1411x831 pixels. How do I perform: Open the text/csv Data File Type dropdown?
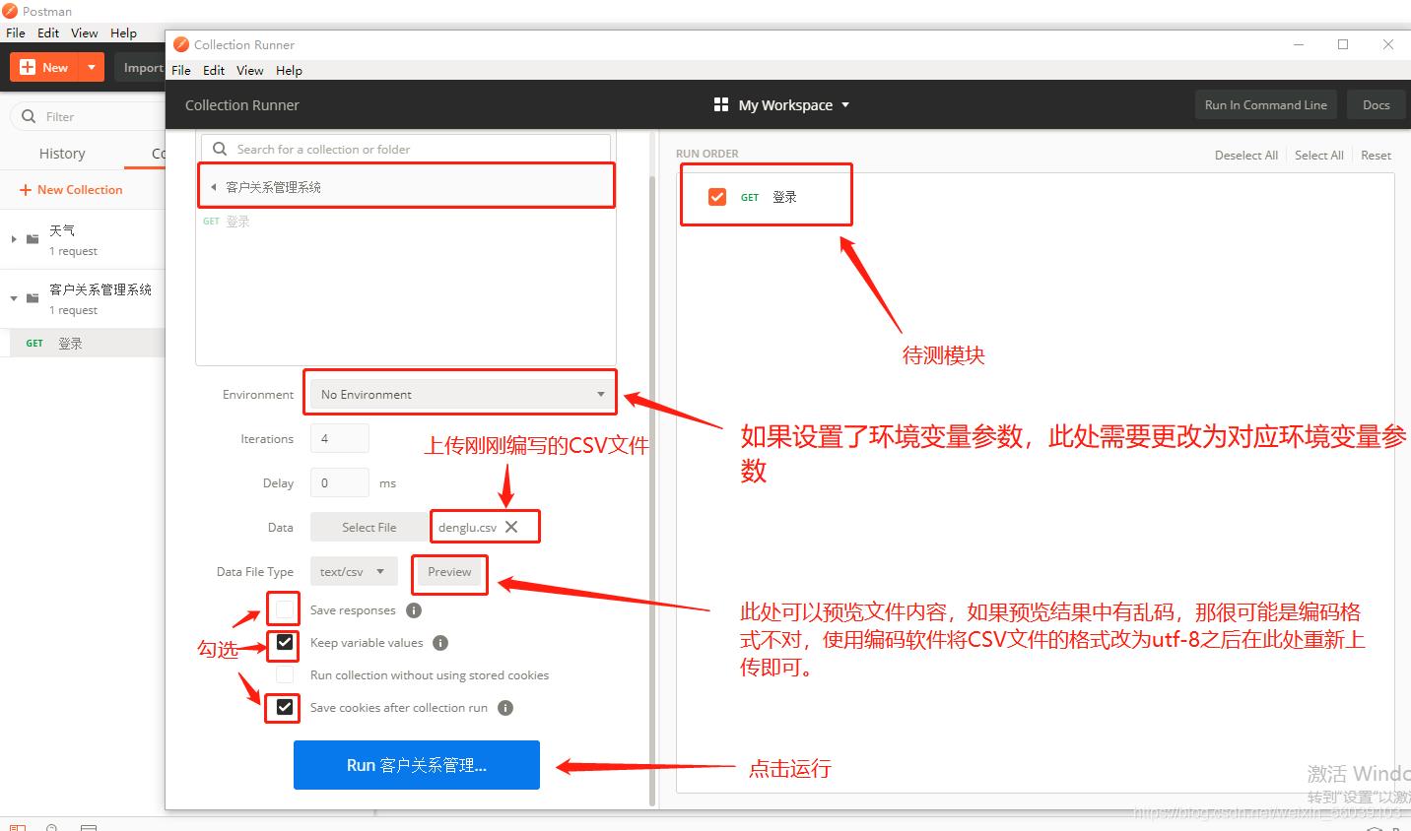(x=354, y=571)
